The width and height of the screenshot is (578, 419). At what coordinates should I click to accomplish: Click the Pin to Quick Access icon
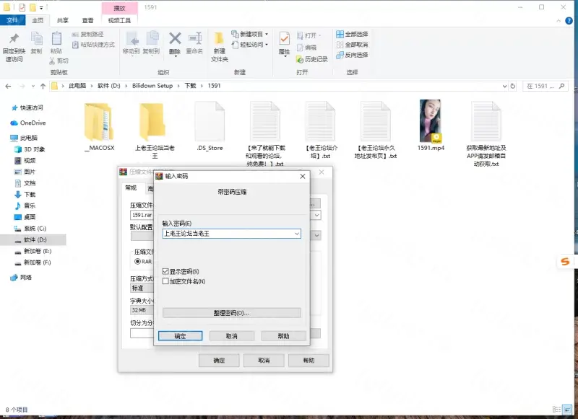(x=14, y=40)
